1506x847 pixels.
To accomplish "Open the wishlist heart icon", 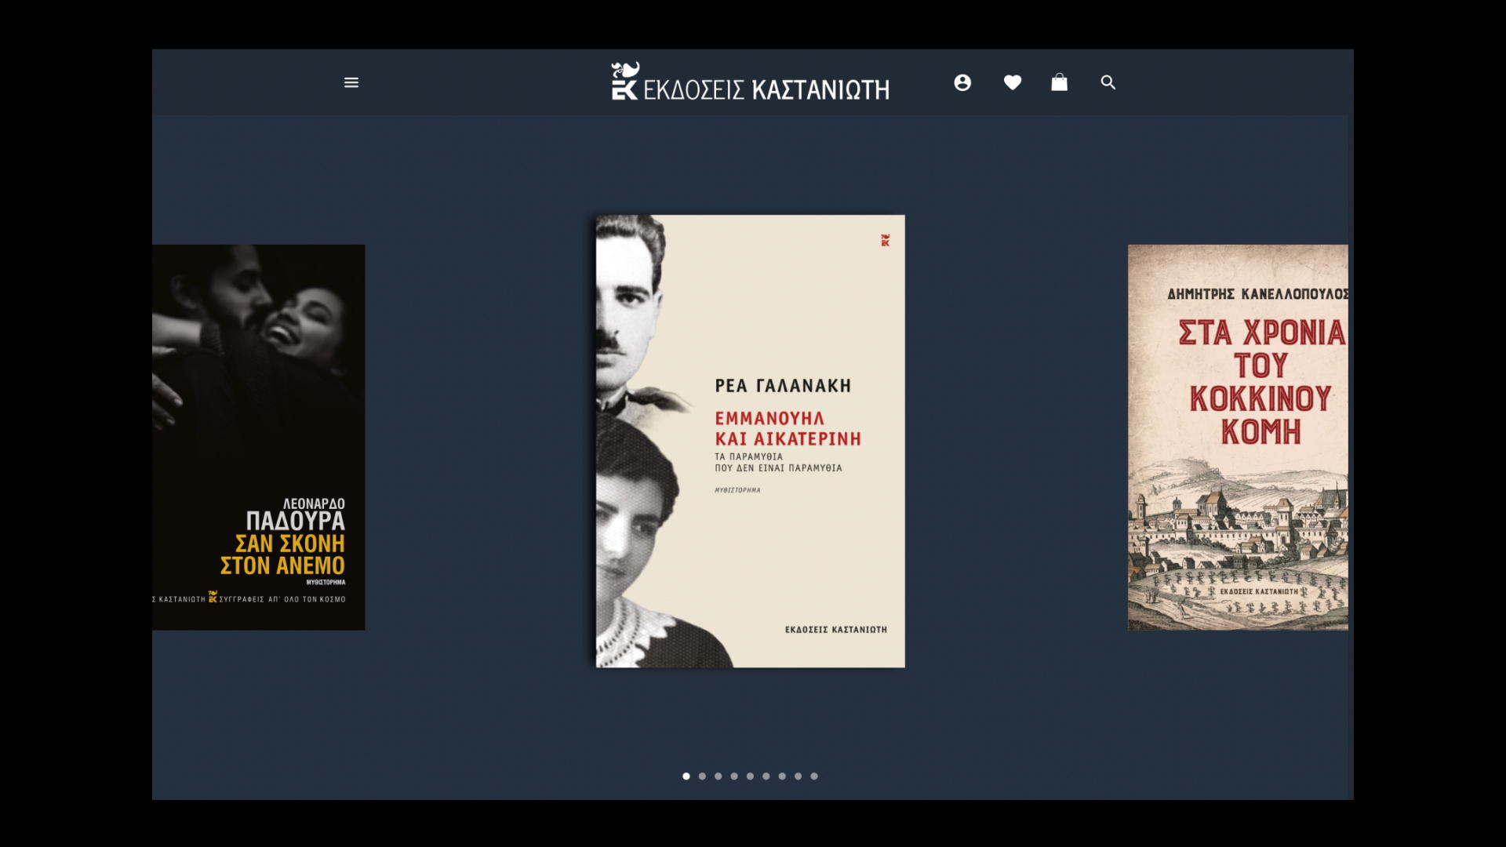I will (x=1013, y=82).
